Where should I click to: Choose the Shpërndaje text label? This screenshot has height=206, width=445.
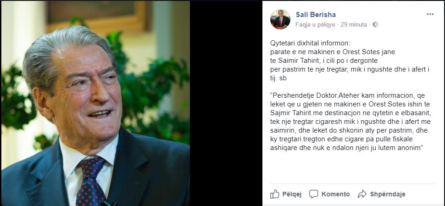[388, 194]
